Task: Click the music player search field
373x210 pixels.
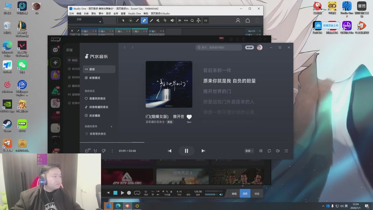Action: tap(219, 48)
